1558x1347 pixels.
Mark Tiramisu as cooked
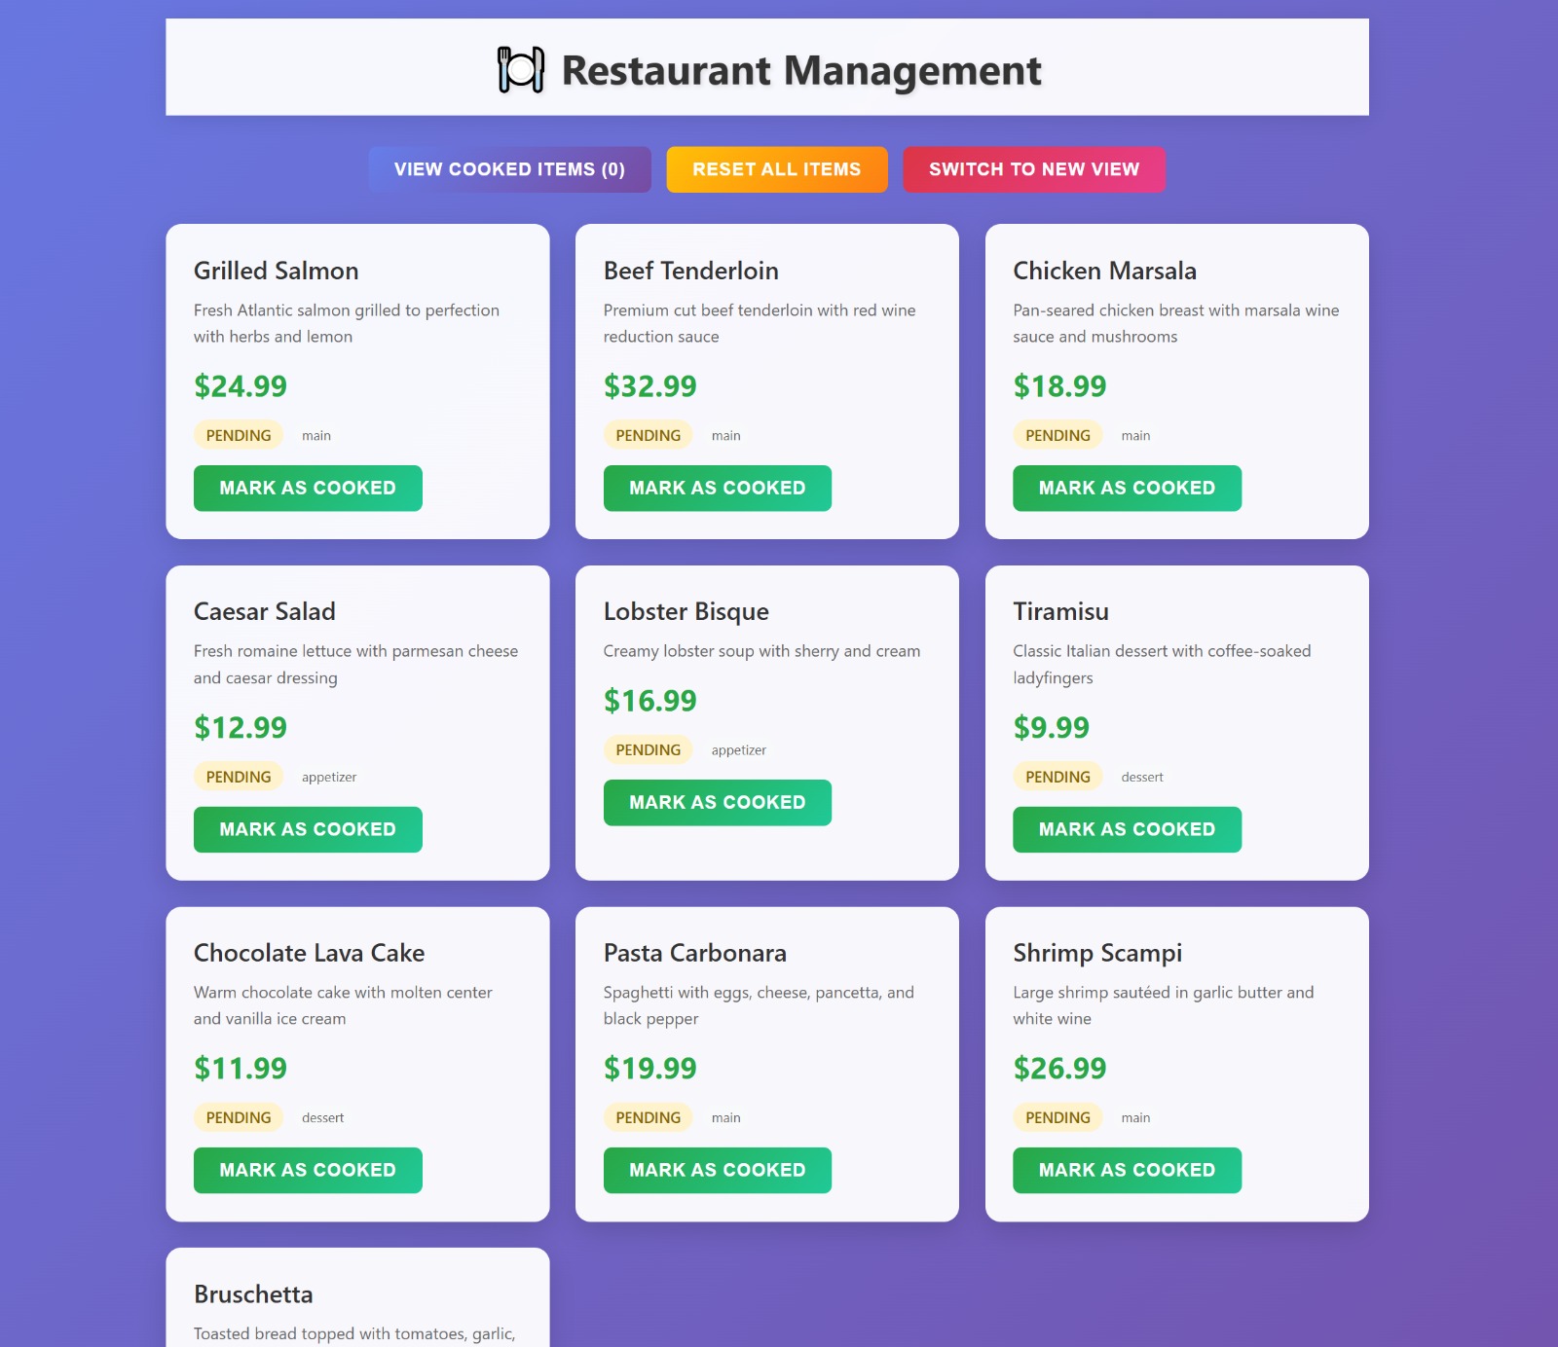point(1127,829)
